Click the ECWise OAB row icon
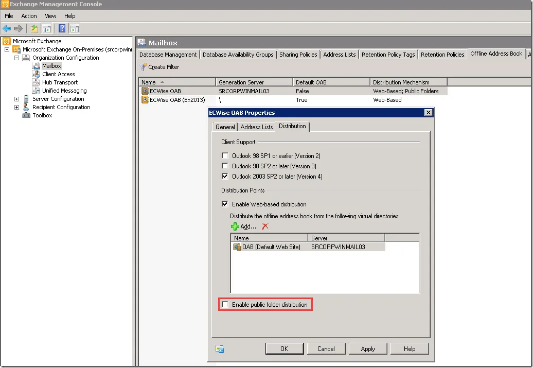Screen dimensions: 533x368 tap(145, 91)
